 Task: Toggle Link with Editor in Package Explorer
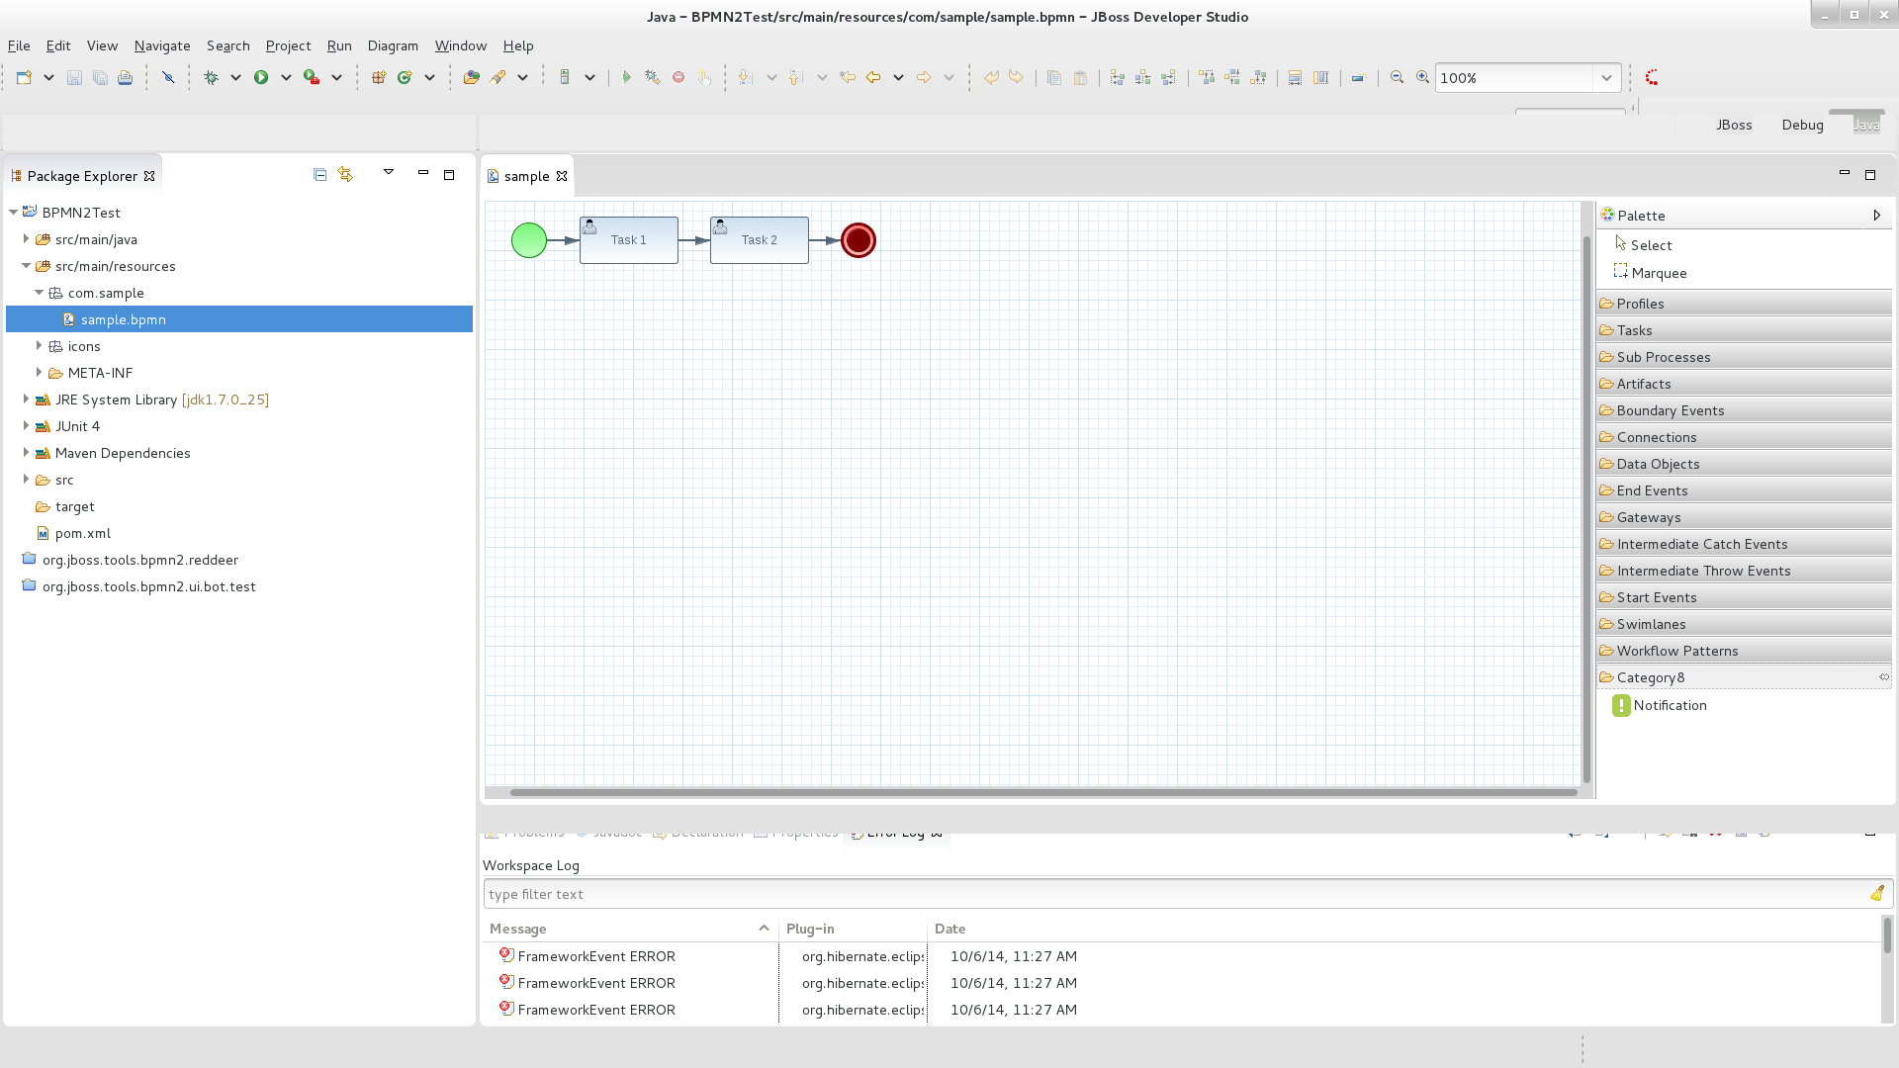pos(345,174)
